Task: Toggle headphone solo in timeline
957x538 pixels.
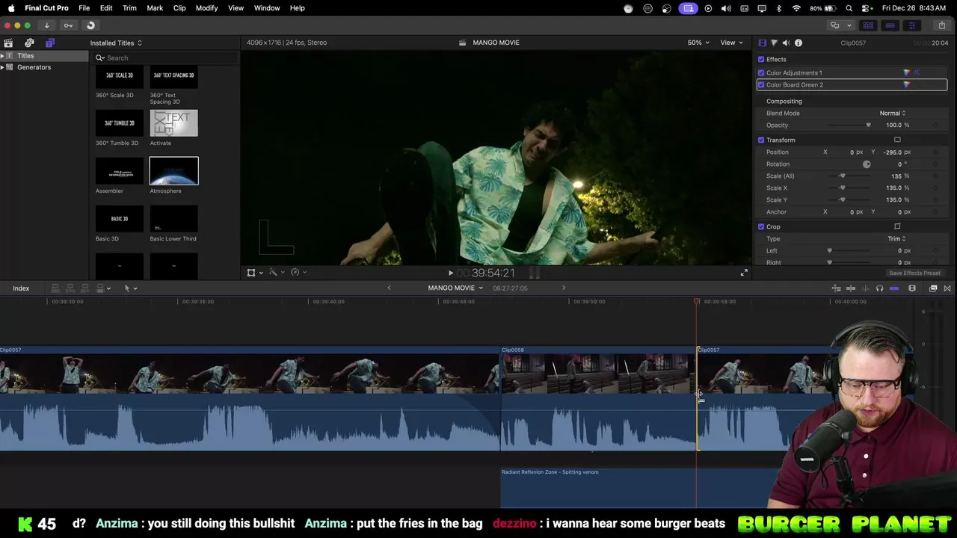Action: pyautogui.click(x=879, y=288)
